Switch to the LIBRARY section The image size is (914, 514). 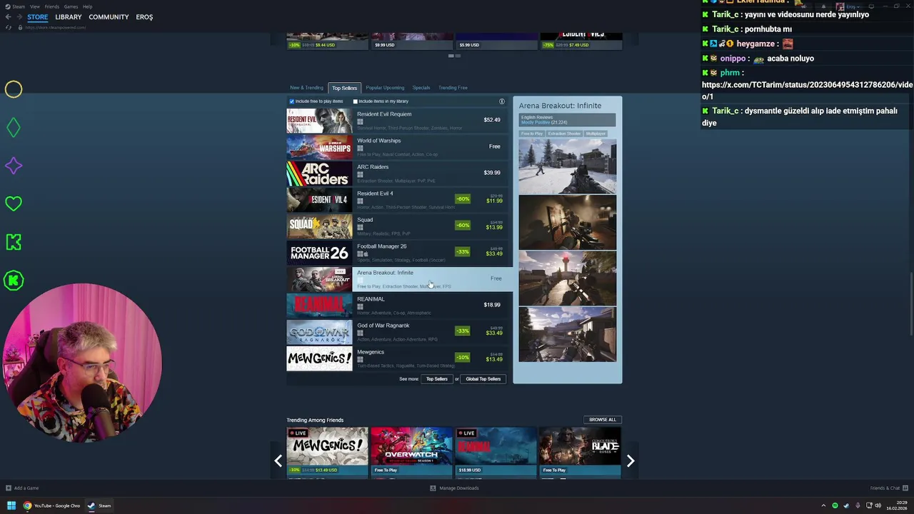(x=69, y=17)
